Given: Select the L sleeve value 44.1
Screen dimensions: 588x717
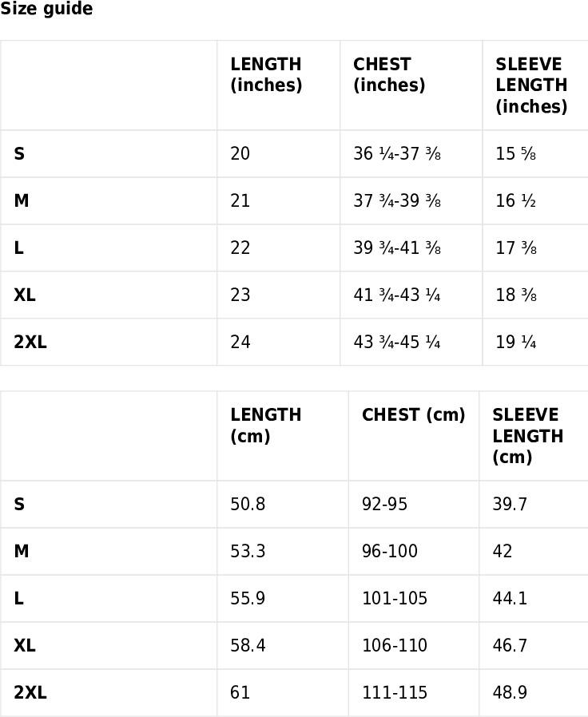Looking at the screenshot, I should pyautogui.click(x=510, y=598).
